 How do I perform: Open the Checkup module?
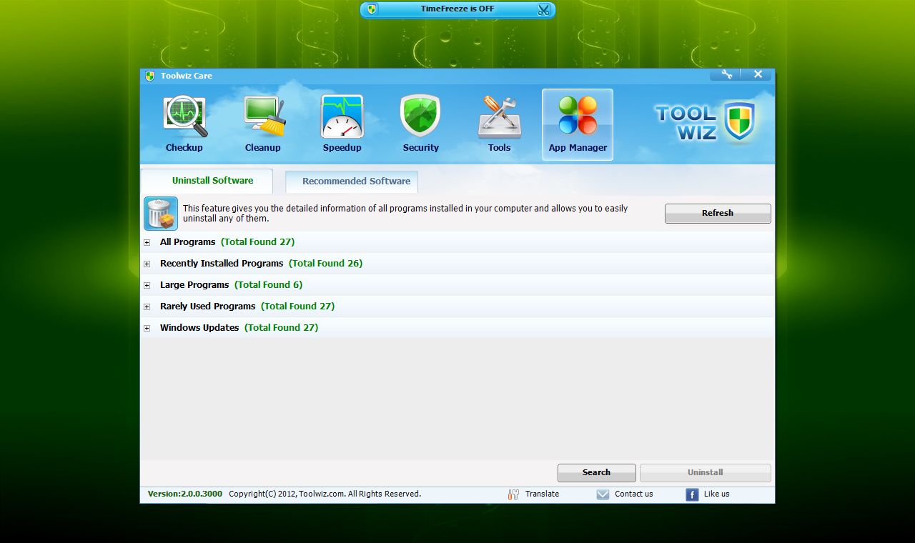tap(184, 125)
